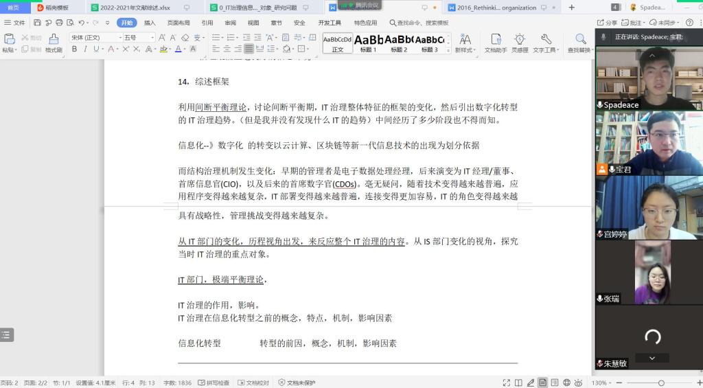Center align the paragraph
The width and height of the screenshot is (703, 388).
227,49
